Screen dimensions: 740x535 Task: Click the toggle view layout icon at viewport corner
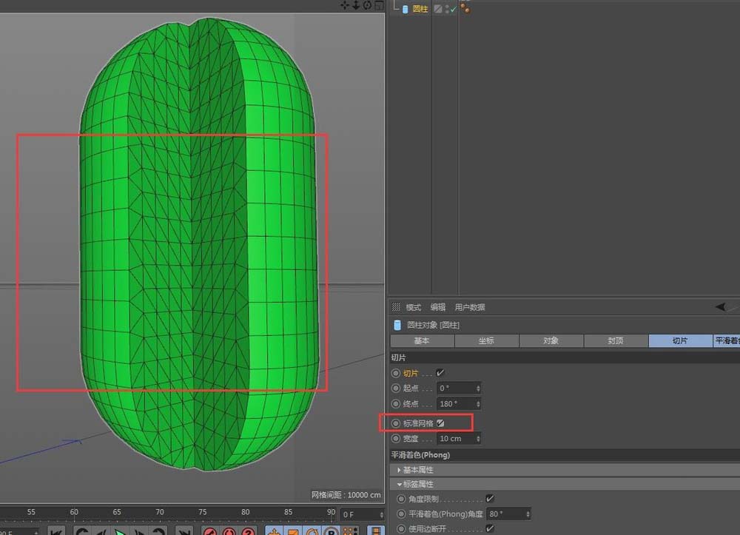point(379,5)
